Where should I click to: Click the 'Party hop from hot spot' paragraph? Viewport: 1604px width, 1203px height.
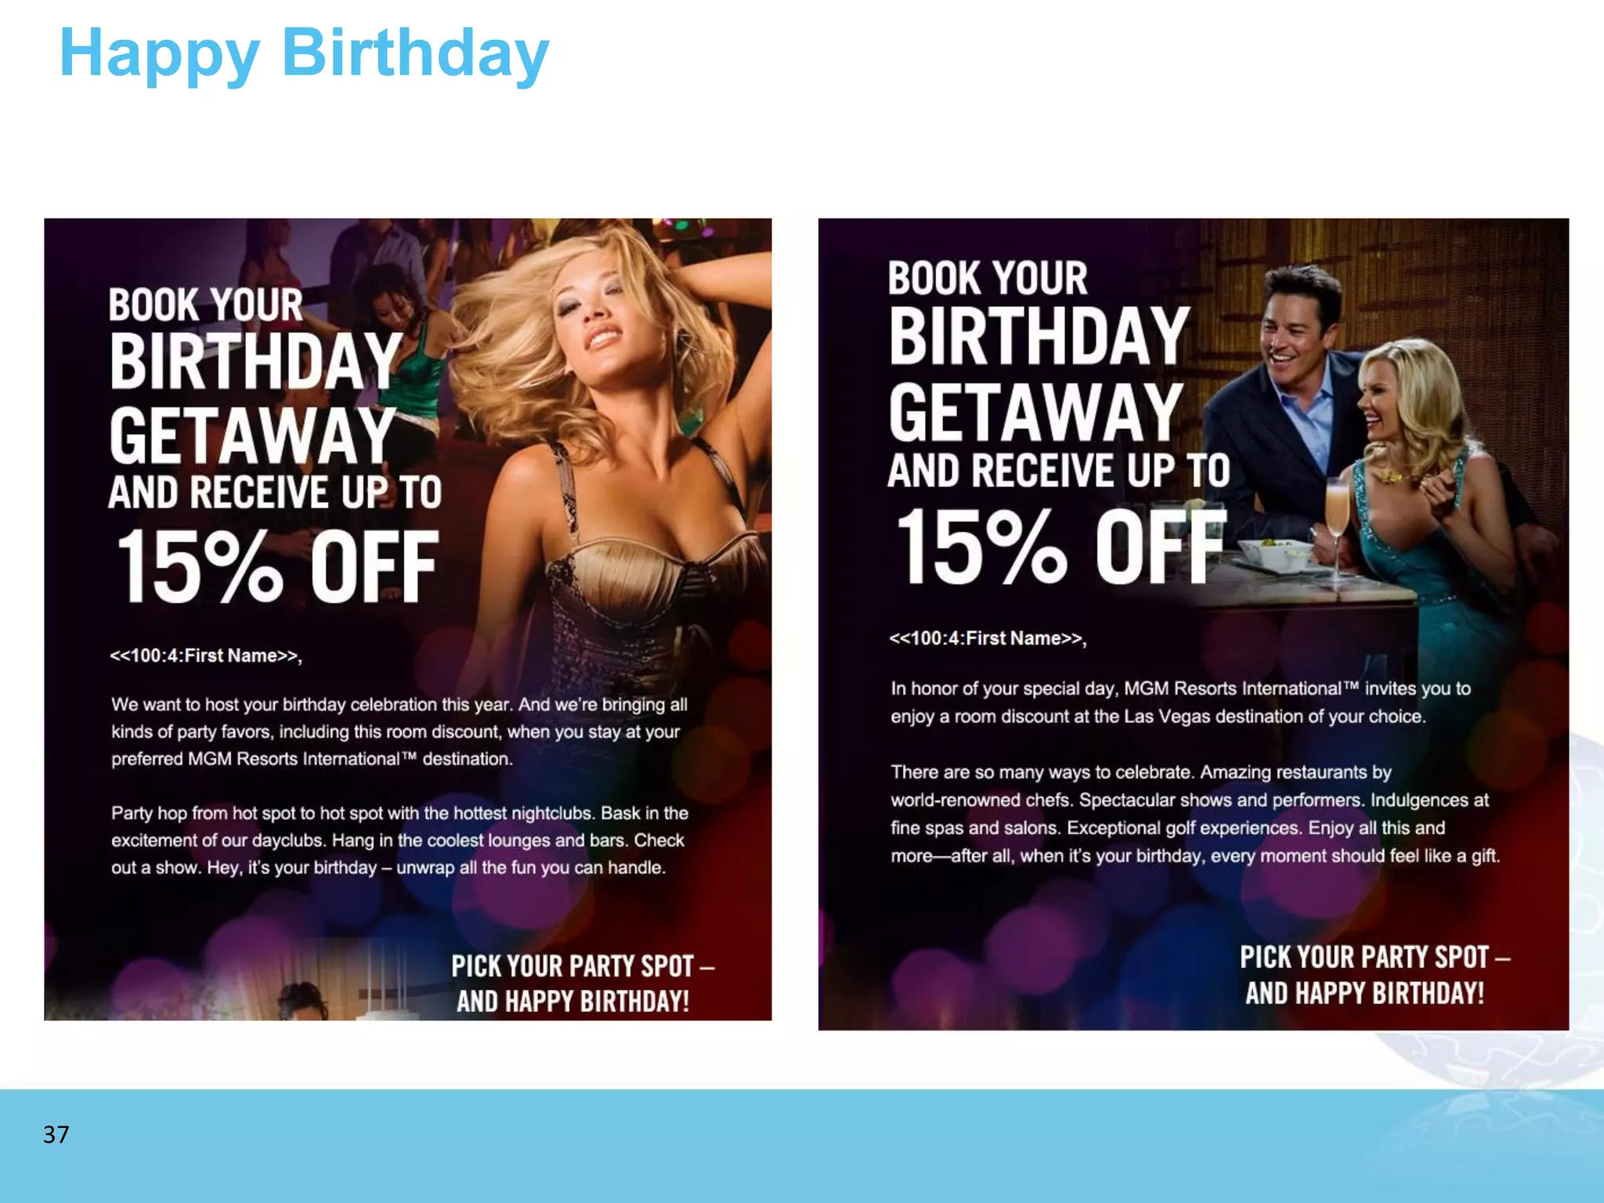[x=399, y=840]
